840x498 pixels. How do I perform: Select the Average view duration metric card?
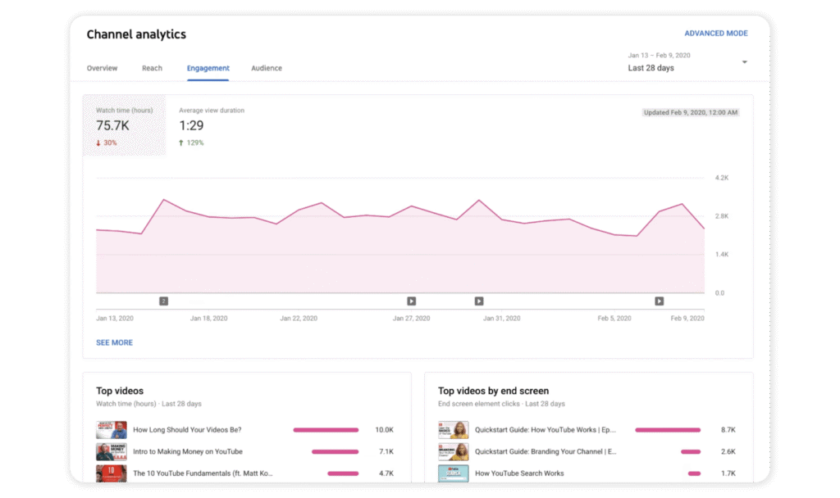coord(212,125)
